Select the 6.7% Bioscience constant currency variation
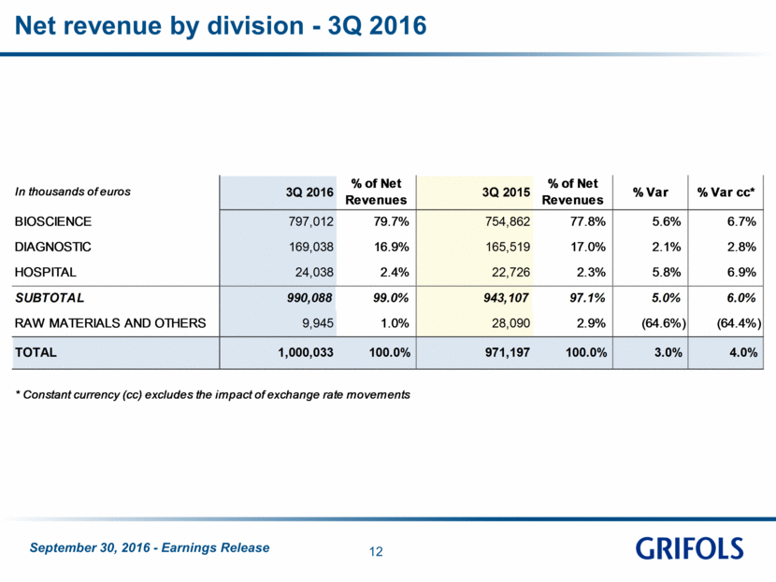 coord(741,221)
